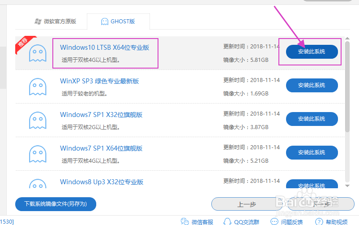Click the scroll up arrow of the system list
Screen dimensions: 359x225
tap(347, 39)
